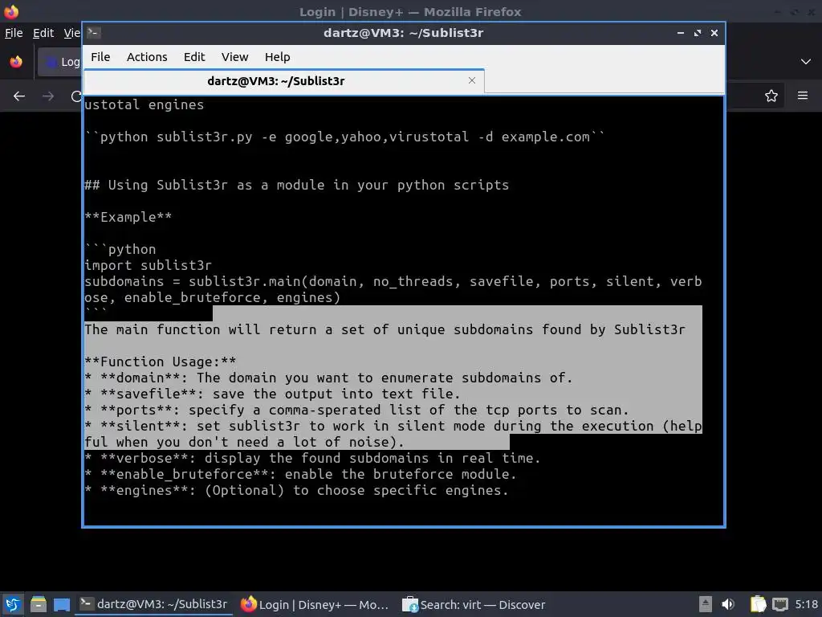Reload the Firefox page
This screenshot has width=822, height=617.
point(76,96)
